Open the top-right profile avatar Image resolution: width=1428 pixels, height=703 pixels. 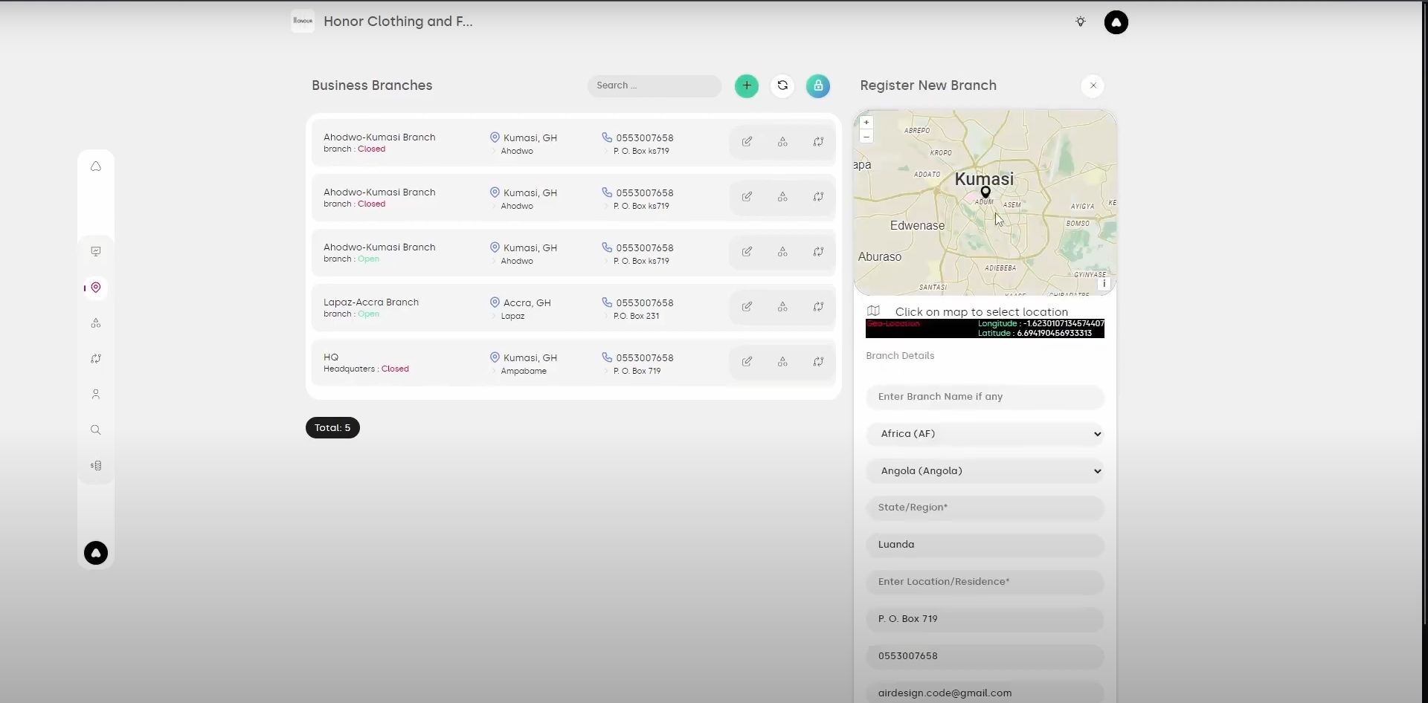[x=1116, y=22]
